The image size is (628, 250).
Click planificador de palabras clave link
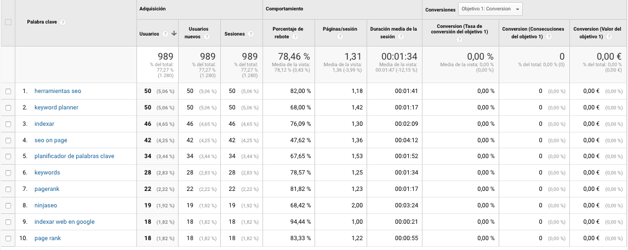[74, 156]
